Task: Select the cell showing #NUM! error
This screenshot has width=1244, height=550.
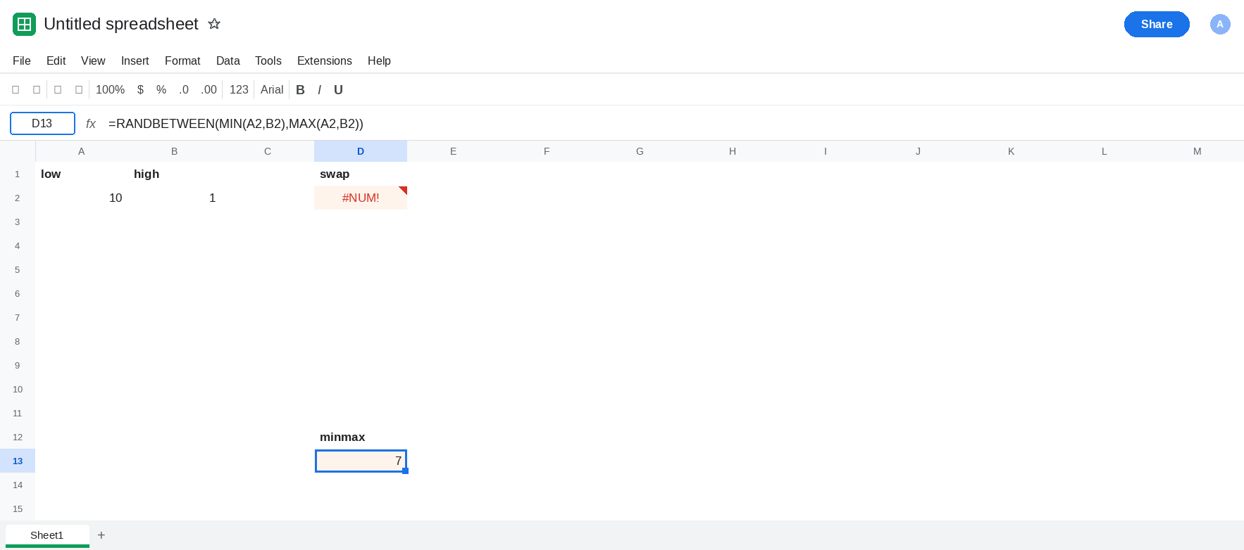Action: pos(361,198)
